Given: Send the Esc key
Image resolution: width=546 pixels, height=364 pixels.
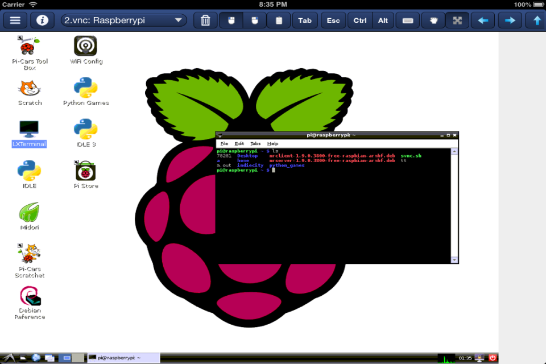Looking at the screenshot, I should pyautogui.click(x=333, y=20).
